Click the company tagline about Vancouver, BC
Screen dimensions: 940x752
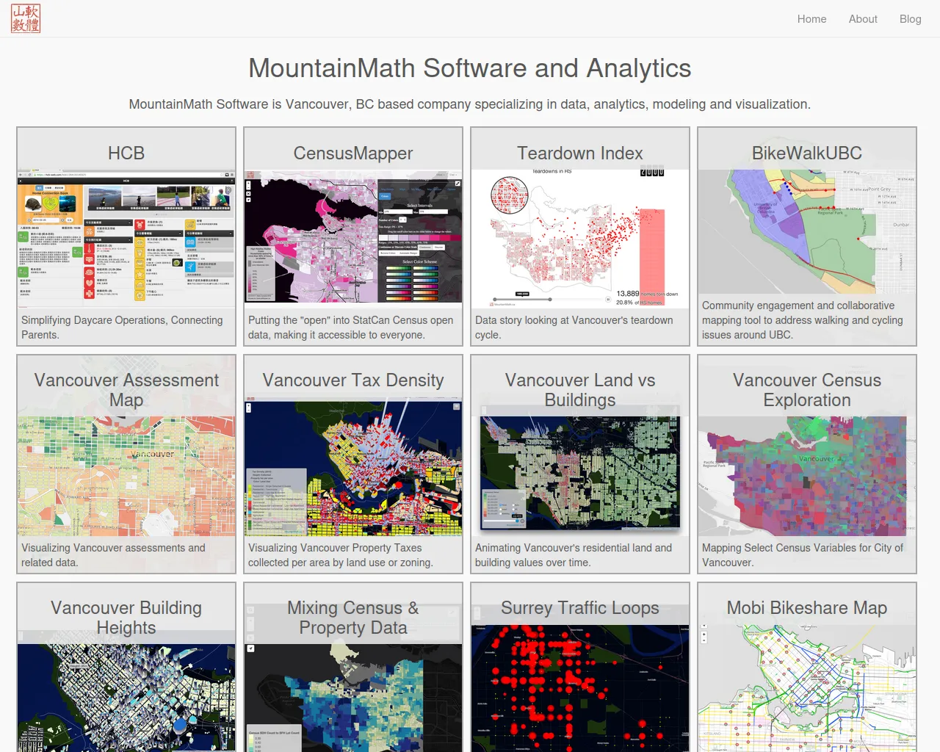click(470, 104)
